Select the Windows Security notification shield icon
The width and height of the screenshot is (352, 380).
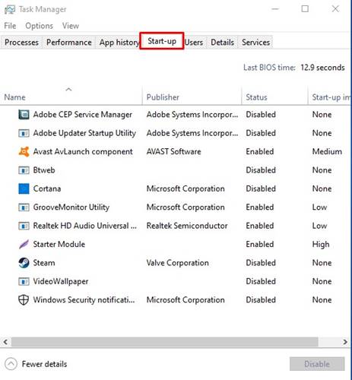click(24, 300)
